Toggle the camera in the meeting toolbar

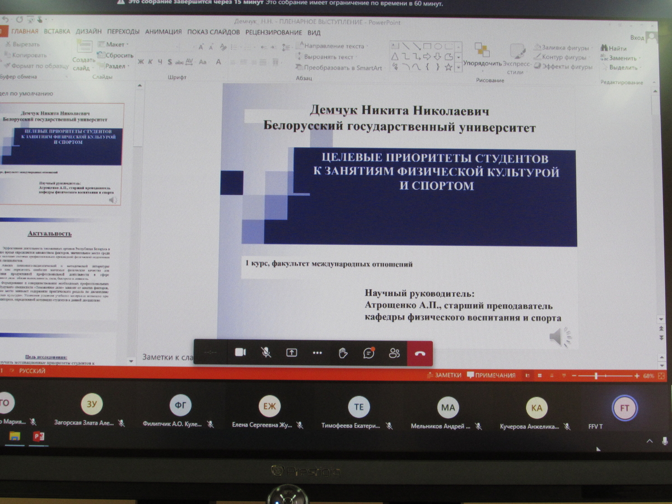pos(240,352)
